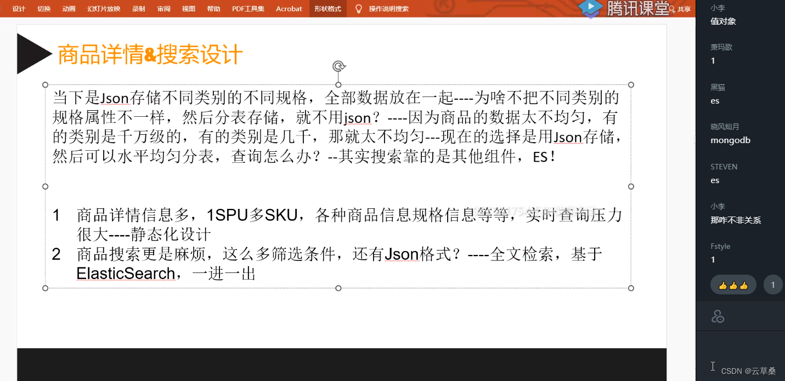Click the middle-right text box sizing handle

631,186
